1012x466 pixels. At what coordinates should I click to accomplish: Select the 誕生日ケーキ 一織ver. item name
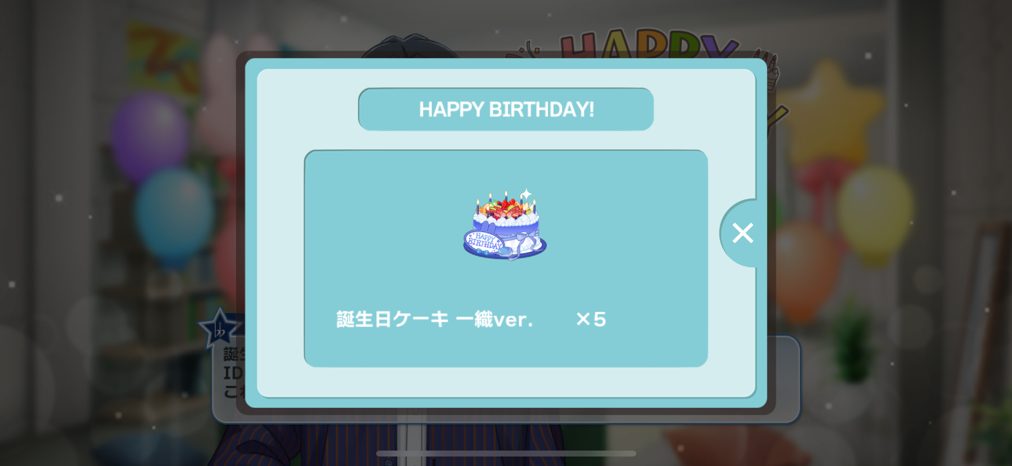tap(434, 319)
